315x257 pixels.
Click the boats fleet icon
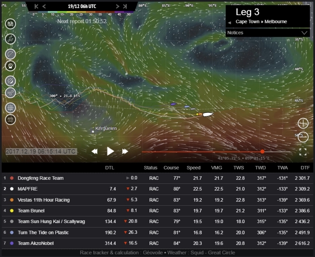click(10, 39)
